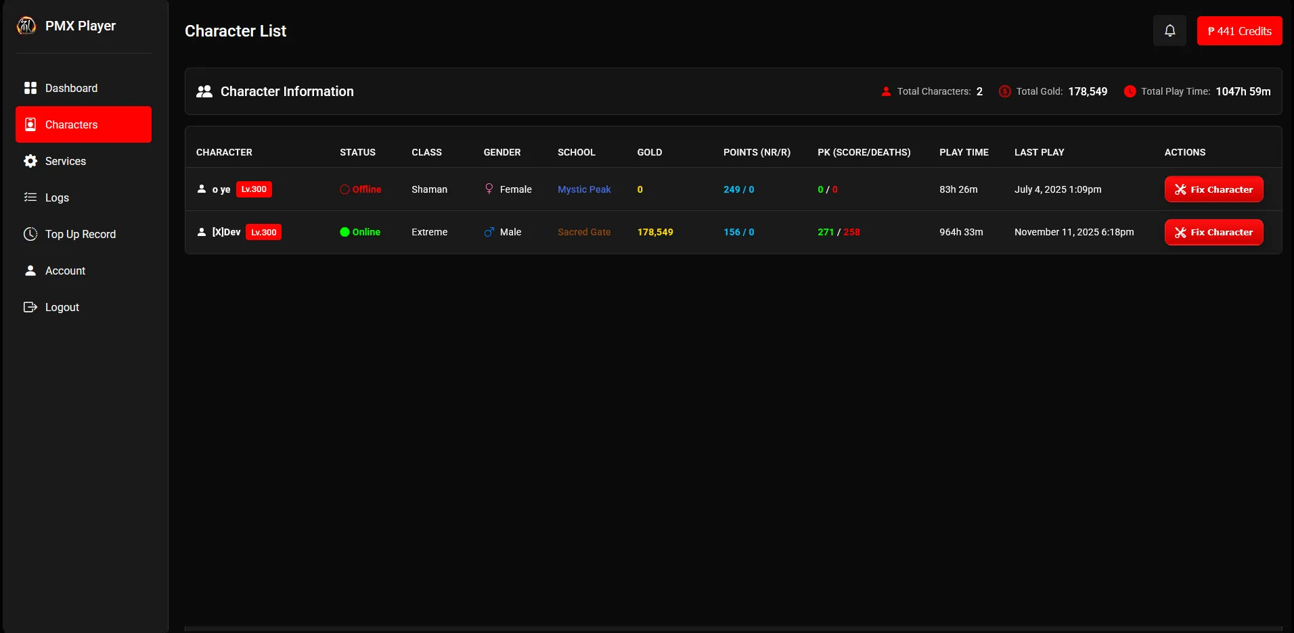The width and height of the screenshot is (1294, 633).
Task: Select the Mystic Peak school link
Action: pos(584,189)
